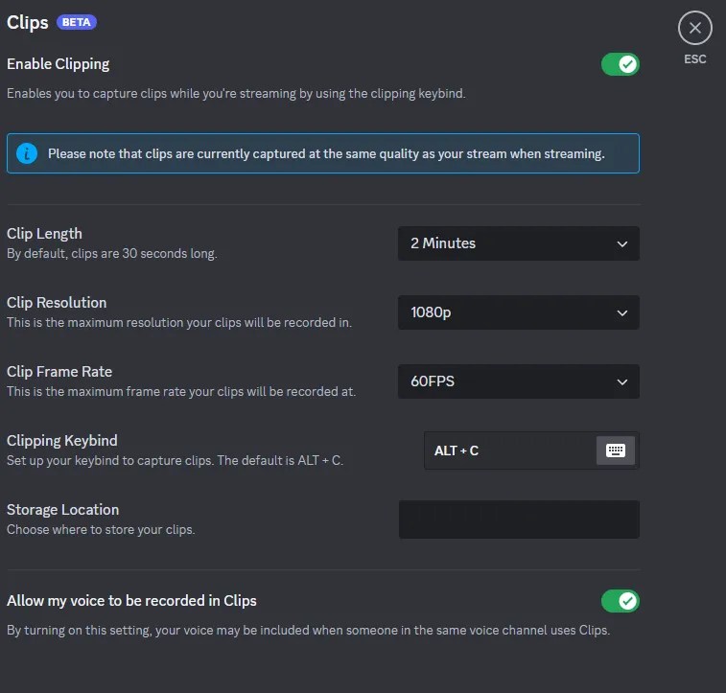Click the blue info icon in the notice
The height and width of the screenshot is (693, 726).
(27, 153)
